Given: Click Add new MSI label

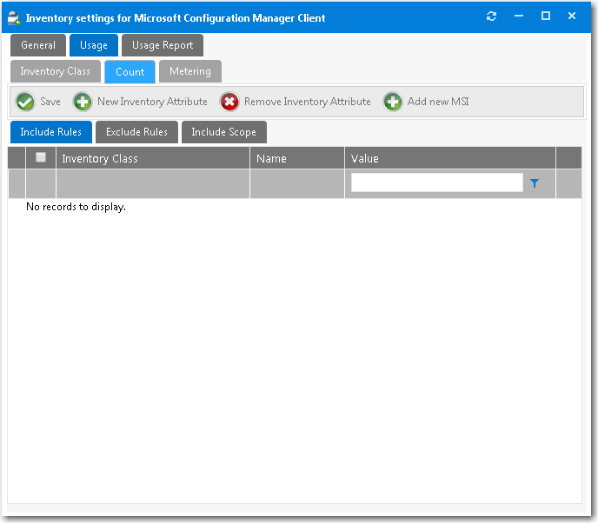Looking at the screenshot, I should (x=438, y=102).
